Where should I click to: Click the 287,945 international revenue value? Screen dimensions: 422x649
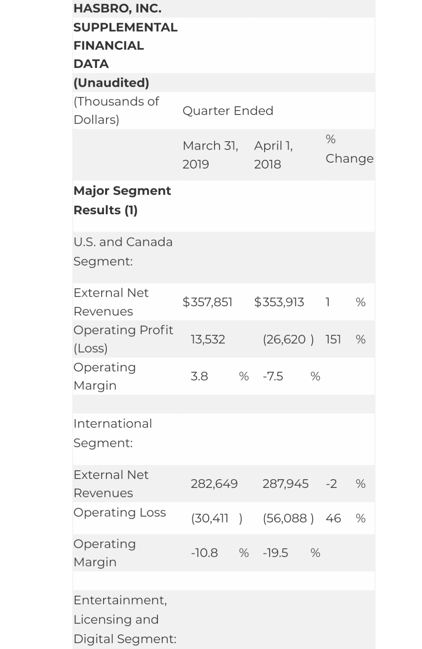[x=286, y=484]
